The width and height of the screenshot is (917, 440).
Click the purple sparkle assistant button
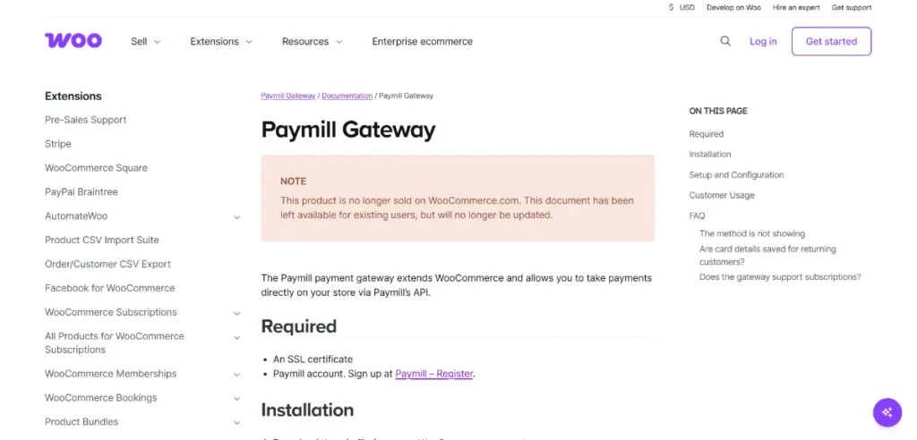coord(887,412)
